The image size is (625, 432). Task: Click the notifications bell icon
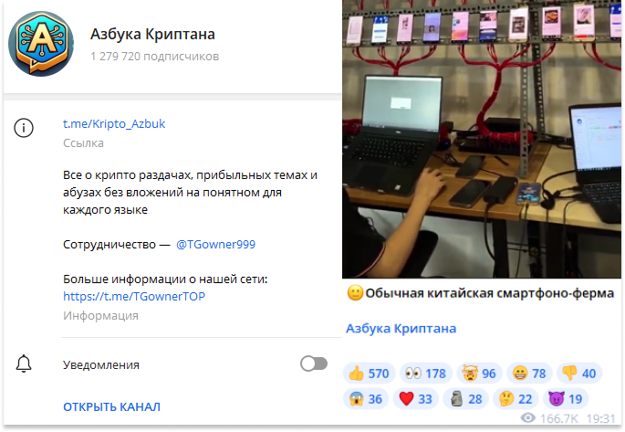click(x=24, y=364)
